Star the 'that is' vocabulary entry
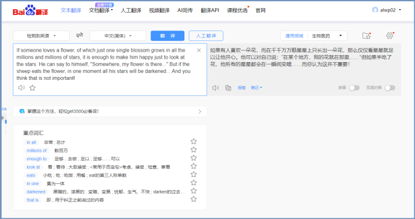 194,199
